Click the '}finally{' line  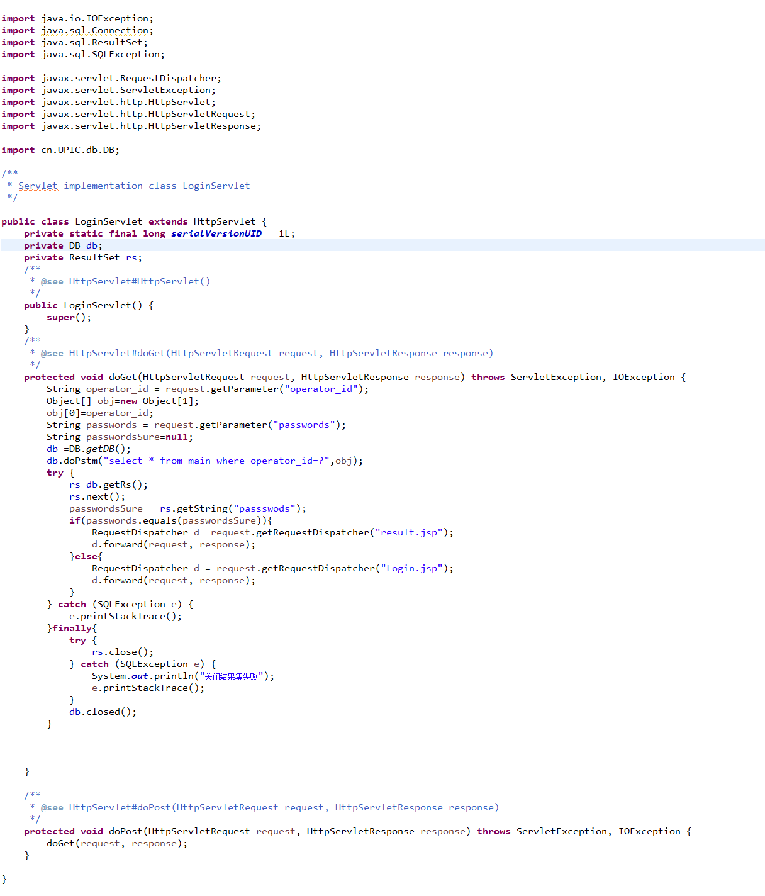(72, 628)
